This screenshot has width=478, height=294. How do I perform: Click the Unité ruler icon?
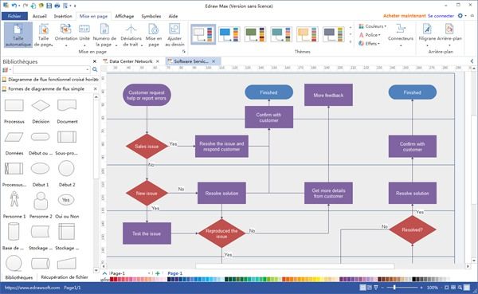pos(84,29)
